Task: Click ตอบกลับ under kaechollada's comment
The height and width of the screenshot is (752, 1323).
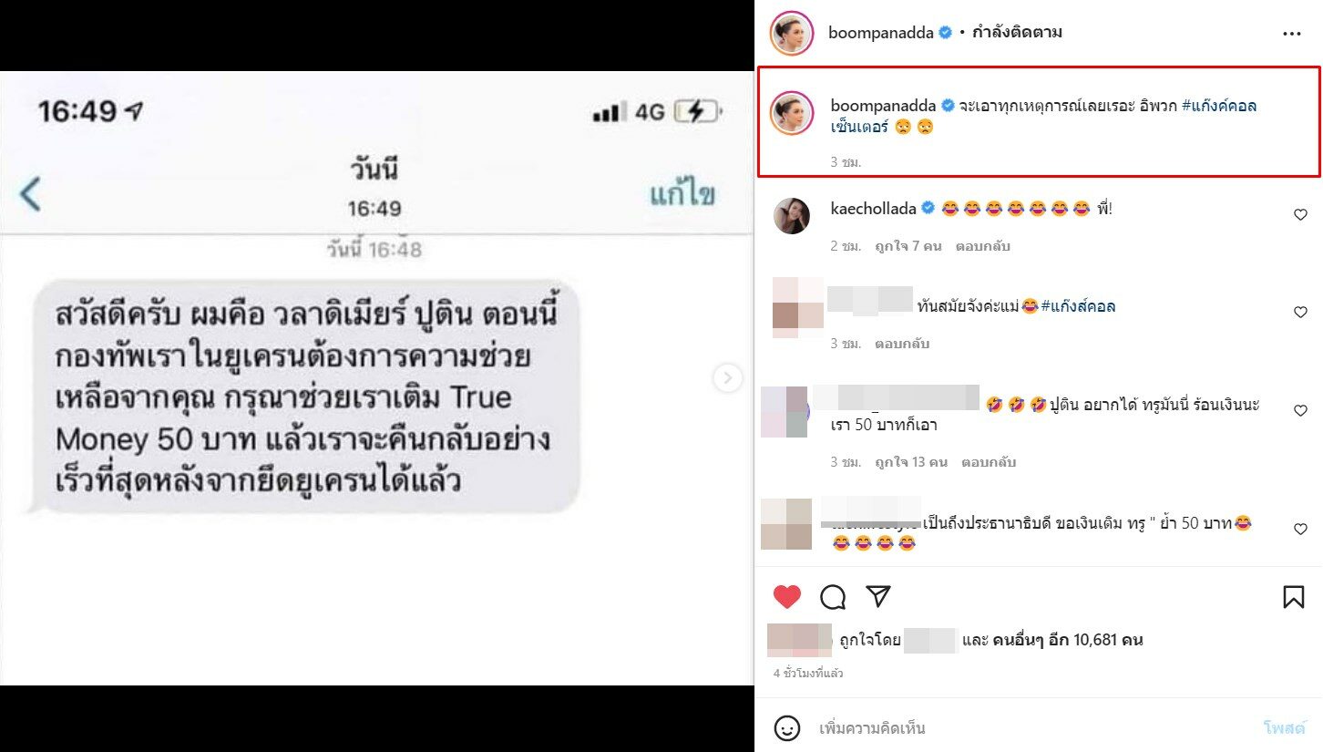Action: point(983,246)
